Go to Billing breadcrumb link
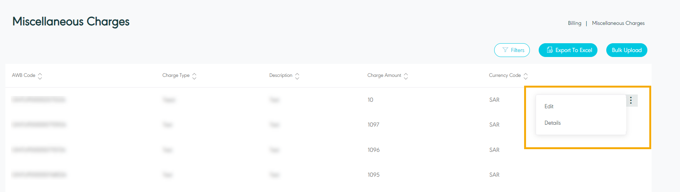 click(574, 23)
